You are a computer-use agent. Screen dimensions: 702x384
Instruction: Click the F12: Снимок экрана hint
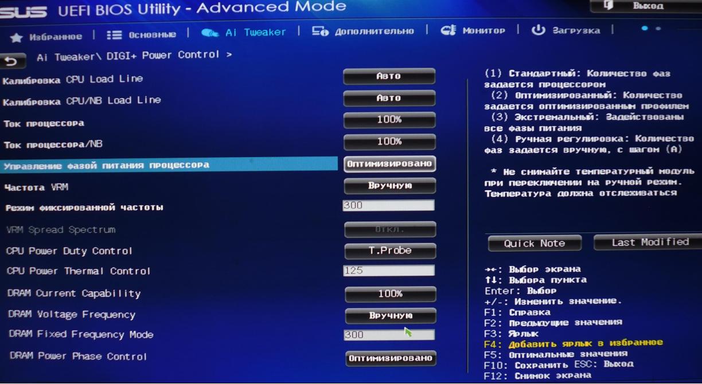(537, 375)
